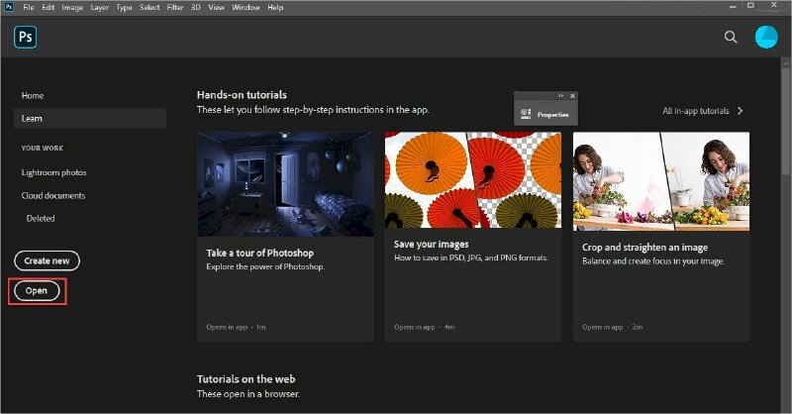Viewport: 792px width, 414px height.
Task: Open Lightroom photos
Action: (53, 172)
